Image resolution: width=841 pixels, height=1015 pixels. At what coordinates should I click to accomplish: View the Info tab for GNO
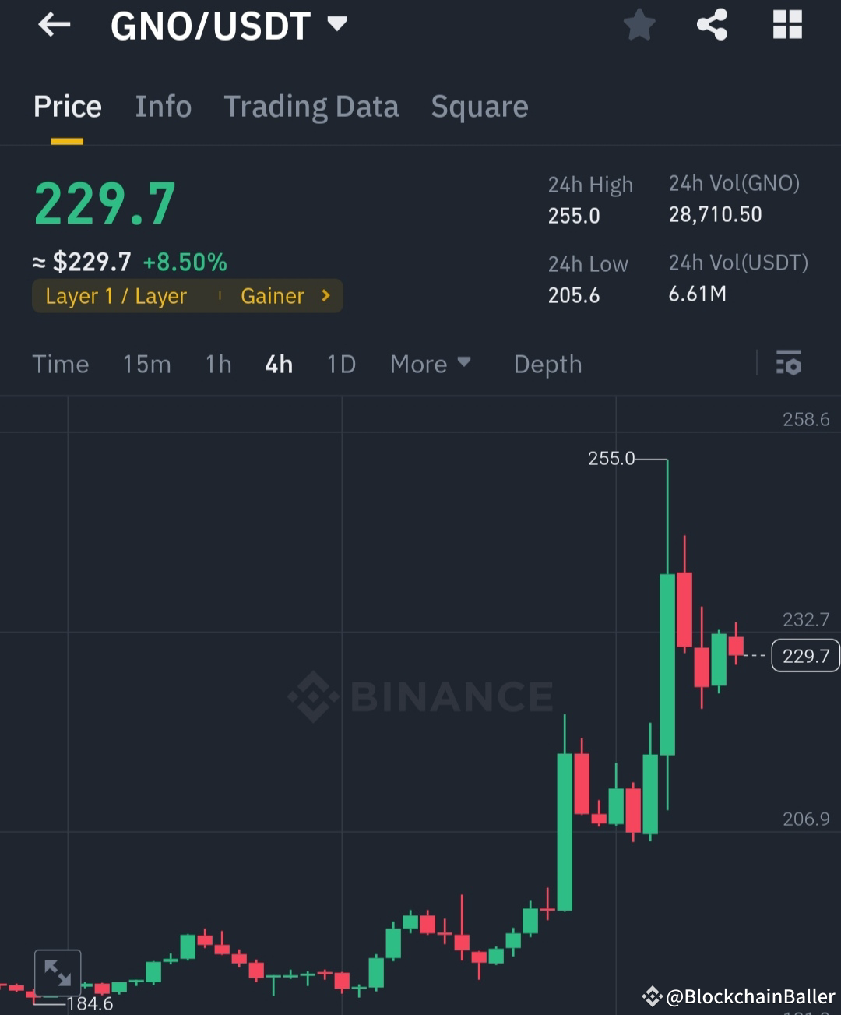(x=163, y=107)
